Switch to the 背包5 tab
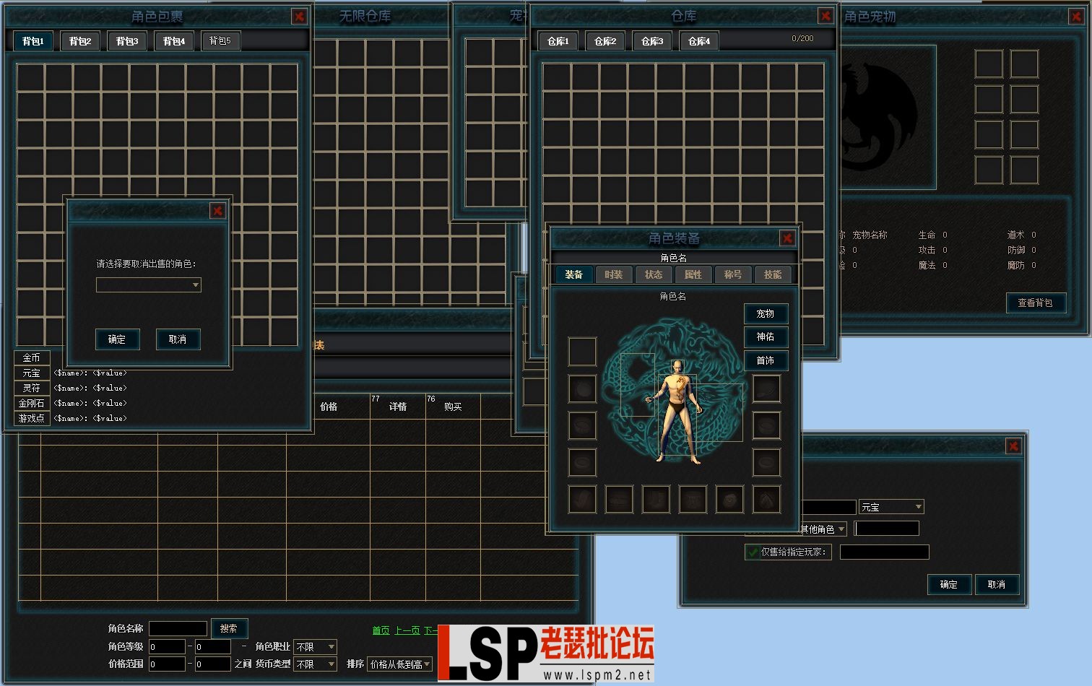The image size is (1092, 686). tap(220, 41)
